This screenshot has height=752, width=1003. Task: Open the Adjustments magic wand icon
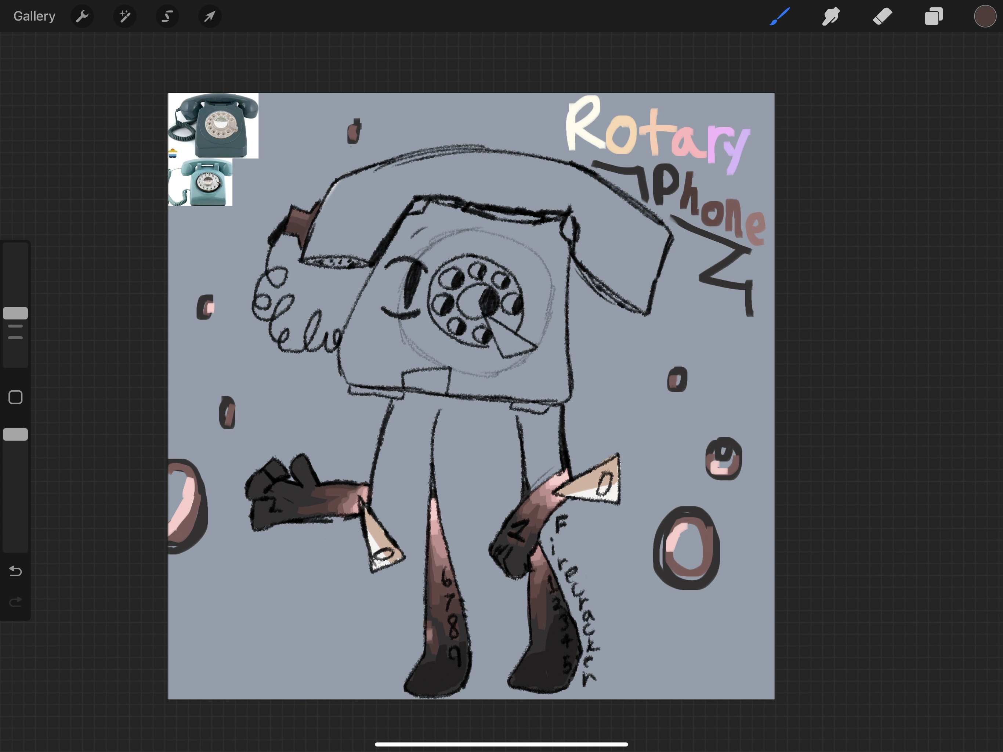click(x=125, y=16)
